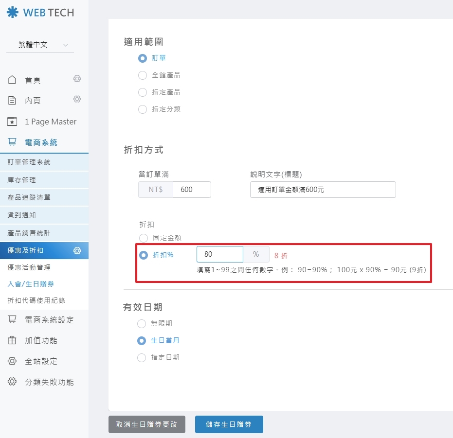Viewport: 453px width, 438px height.
Task: Choose the 固定金額 discount radio button
Action: (x=143, y=238)
